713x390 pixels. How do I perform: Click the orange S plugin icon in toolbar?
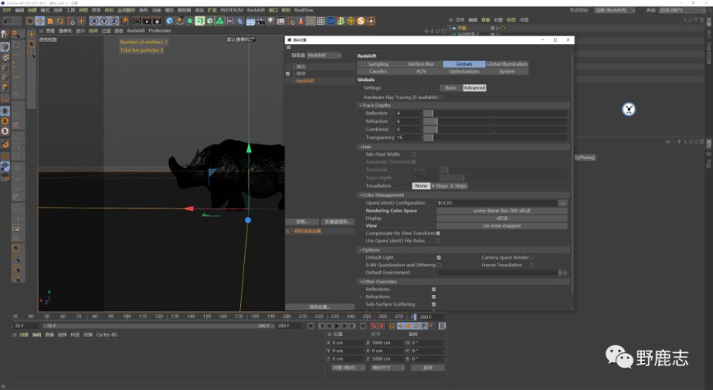pyautogui.click(x=361, y=21)
